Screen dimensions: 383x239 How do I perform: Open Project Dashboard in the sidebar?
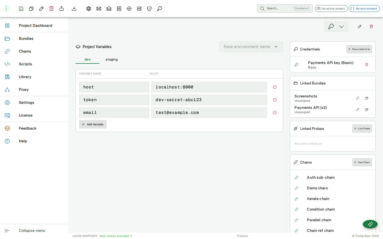click(34, 25)
